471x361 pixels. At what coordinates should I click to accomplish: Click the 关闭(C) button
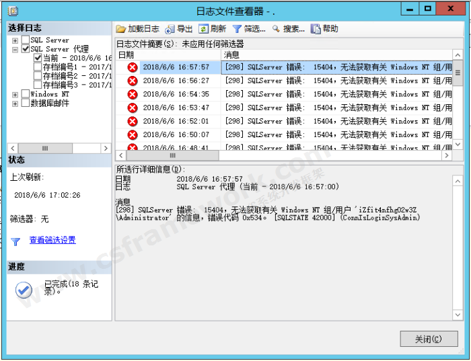coord(429,339)
